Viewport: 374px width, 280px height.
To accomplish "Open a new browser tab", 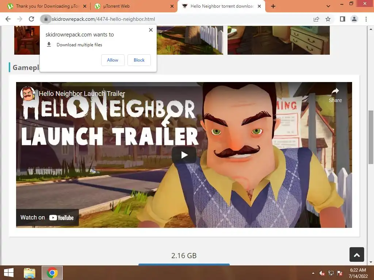I will (273, 7).
